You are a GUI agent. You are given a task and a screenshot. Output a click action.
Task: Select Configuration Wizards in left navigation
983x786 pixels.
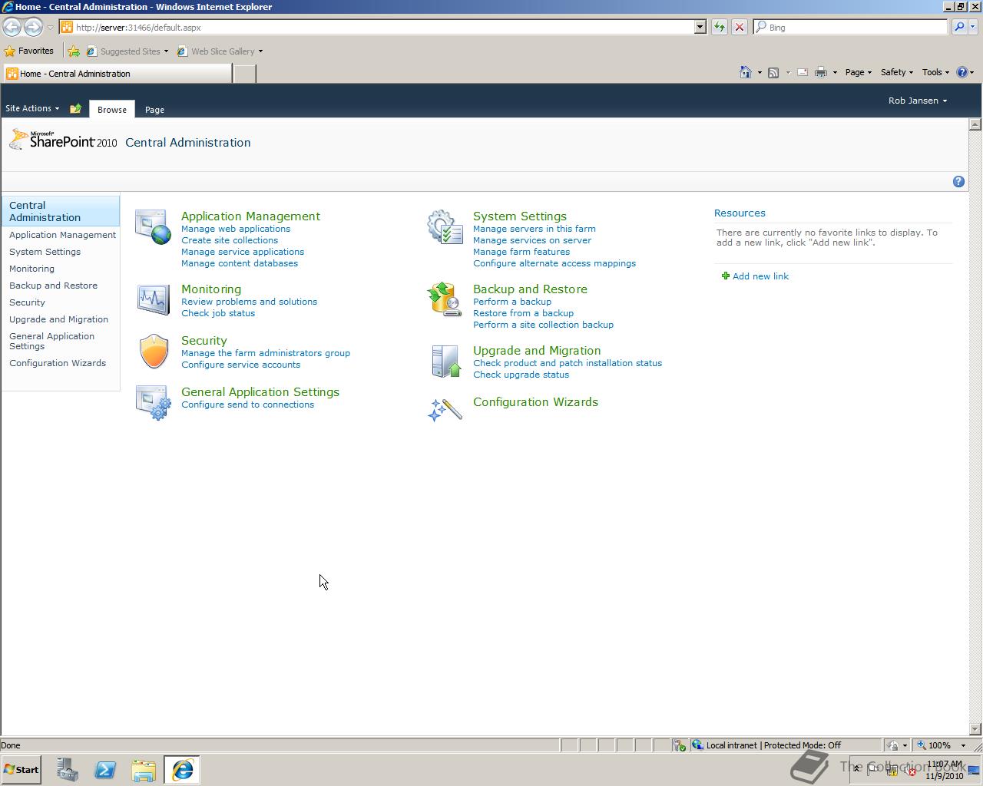click(58, 363)
